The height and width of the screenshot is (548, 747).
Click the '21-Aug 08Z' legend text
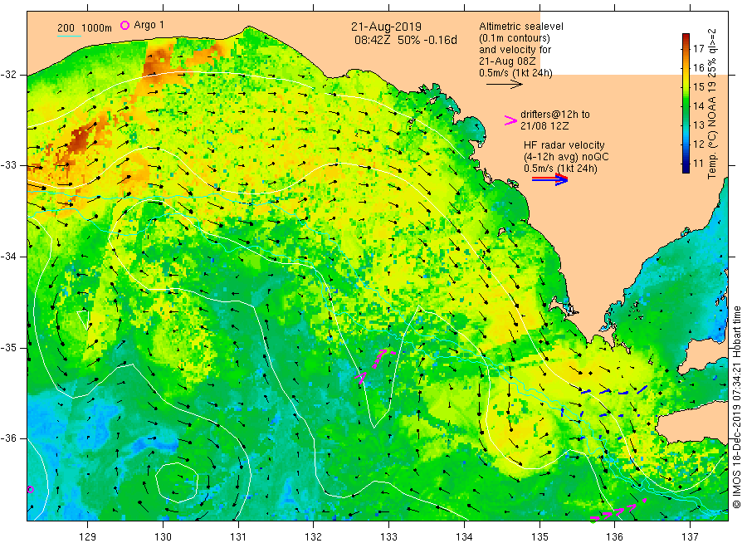click(x=507, y=61)
